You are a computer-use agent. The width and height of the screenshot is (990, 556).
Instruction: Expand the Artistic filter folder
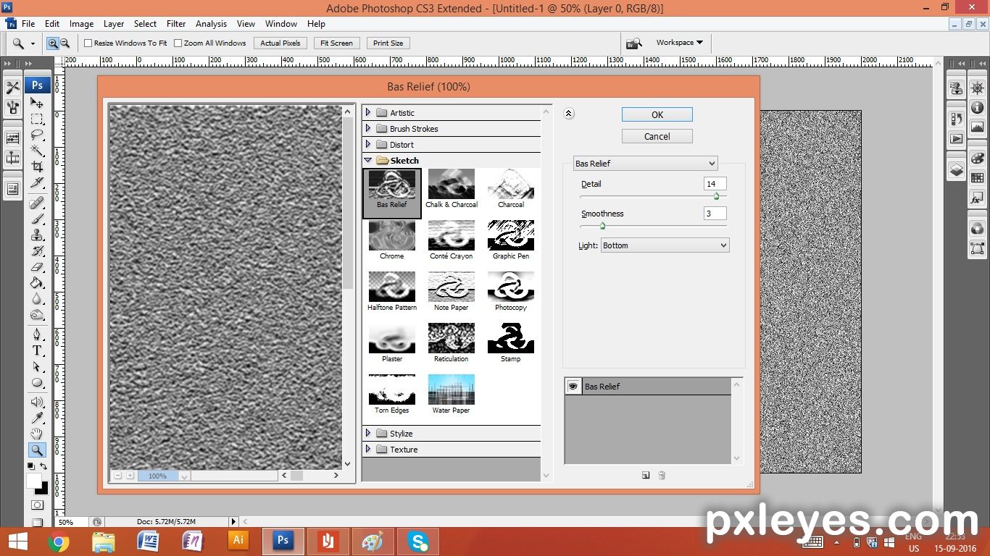click(x=368, y=112)
